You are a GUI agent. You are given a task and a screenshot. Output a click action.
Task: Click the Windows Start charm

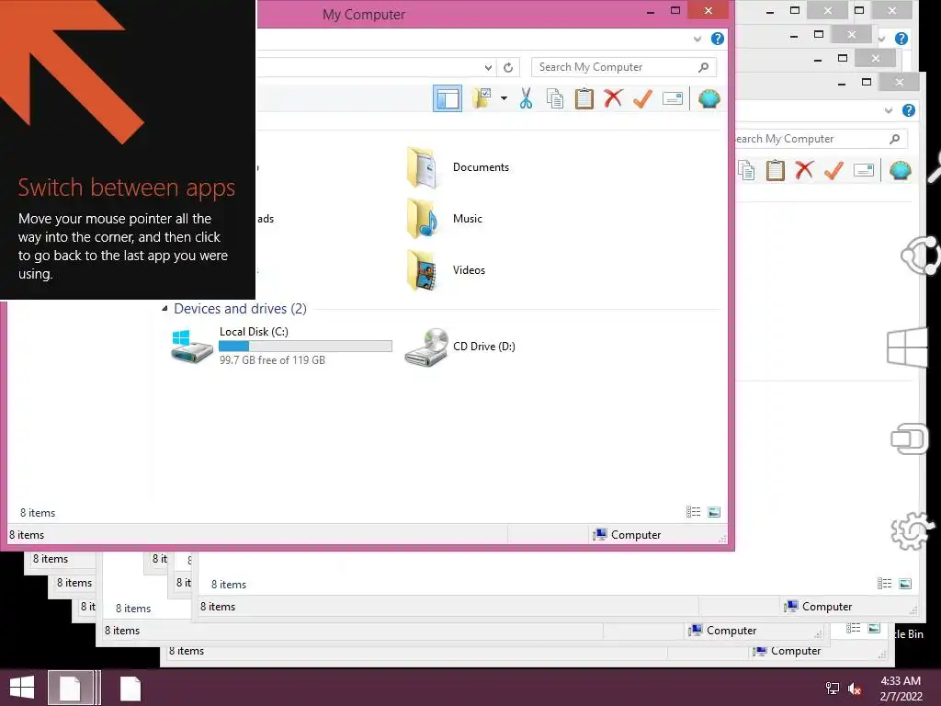(x=907, y=347)
